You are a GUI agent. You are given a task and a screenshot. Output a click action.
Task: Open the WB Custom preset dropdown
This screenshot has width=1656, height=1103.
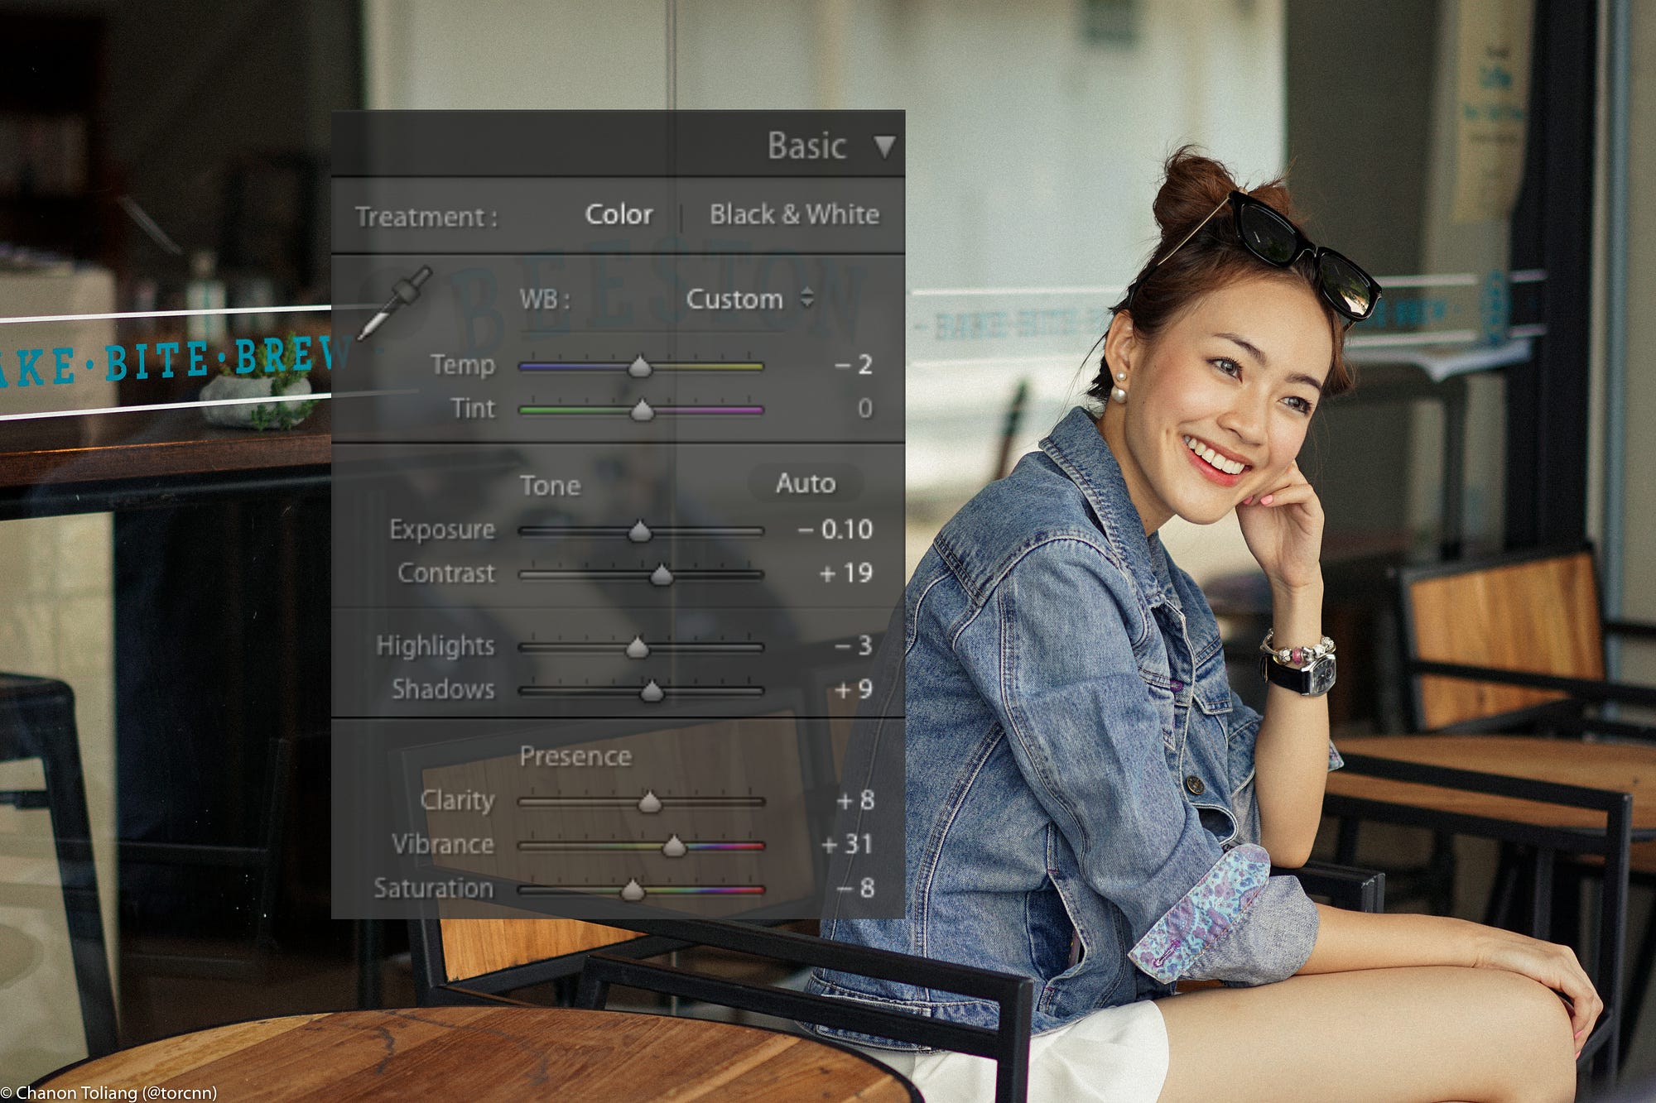(749, 299)
